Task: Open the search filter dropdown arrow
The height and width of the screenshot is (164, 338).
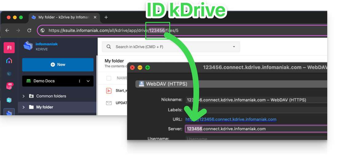Action: pyautogui.click(x=234, y=47)
